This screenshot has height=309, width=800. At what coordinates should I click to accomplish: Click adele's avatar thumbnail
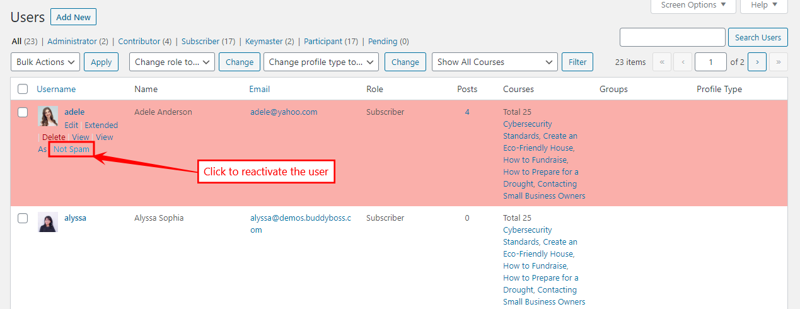click(x=47, y=116)
